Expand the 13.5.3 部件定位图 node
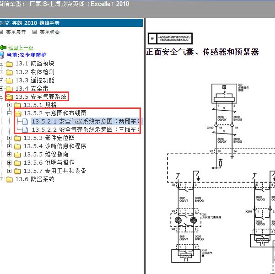The height and width of the screenshot is (274, 275). [x=9, y=138]
